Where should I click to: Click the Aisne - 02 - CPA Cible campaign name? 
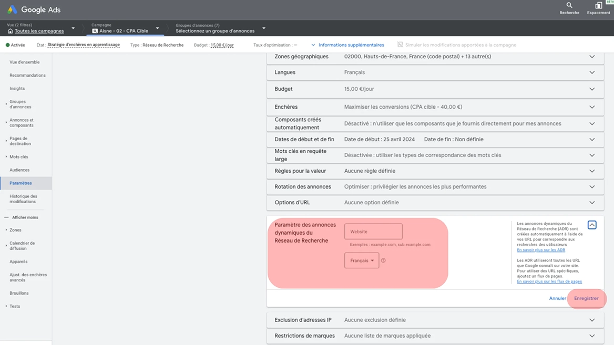124,31
